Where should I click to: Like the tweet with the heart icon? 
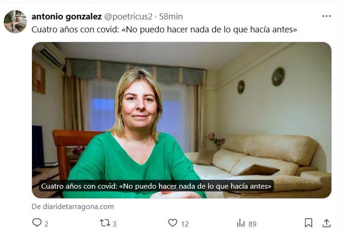point(172,223)
